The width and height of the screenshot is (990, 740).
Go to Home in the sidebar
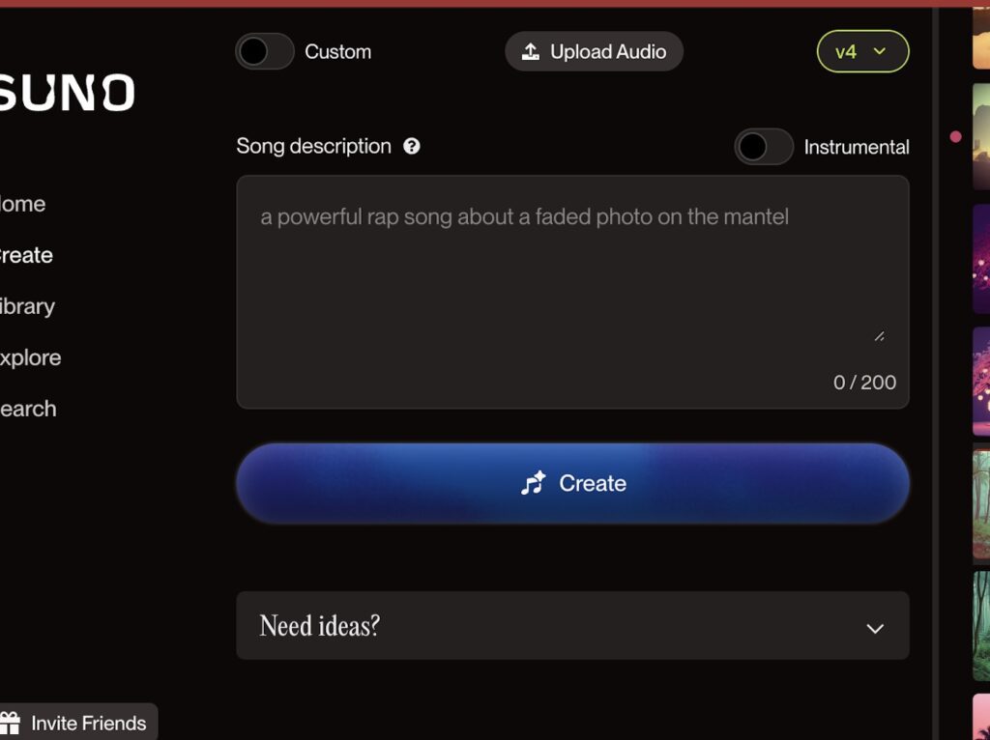(x=23, y=204)
